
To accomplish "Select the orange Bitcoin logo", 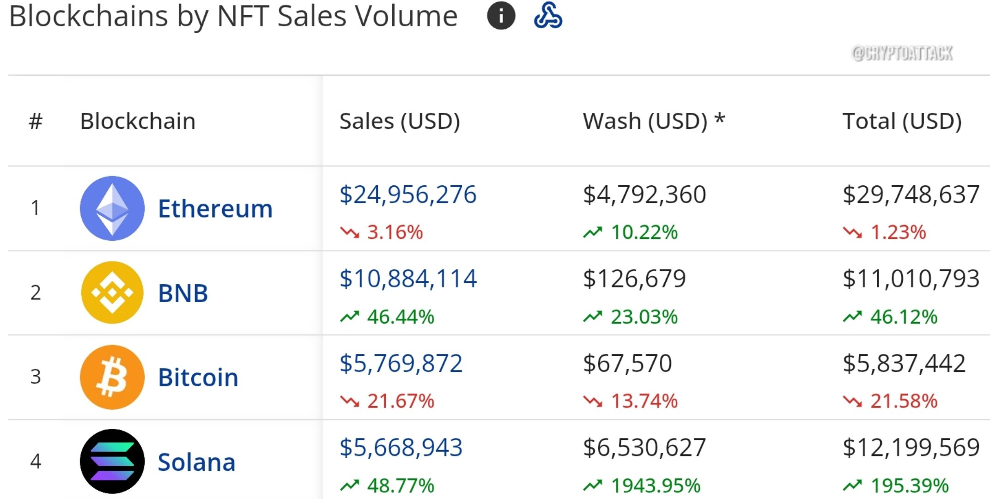I will coord(112,377).
